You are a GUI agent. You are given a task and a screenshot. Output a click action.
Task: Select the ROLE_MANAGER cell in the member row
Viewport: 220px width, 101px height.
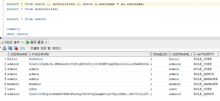[x=206, y=84]
